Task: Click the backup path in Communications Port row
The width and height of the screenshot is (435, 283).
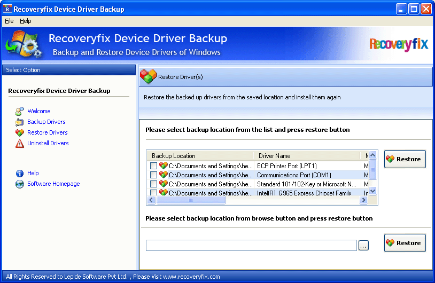Action: [x=211, y=175]
